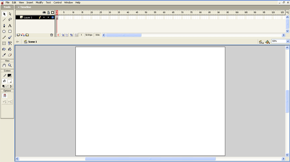Open the zoom percentage dropdown

click(288, 41)
